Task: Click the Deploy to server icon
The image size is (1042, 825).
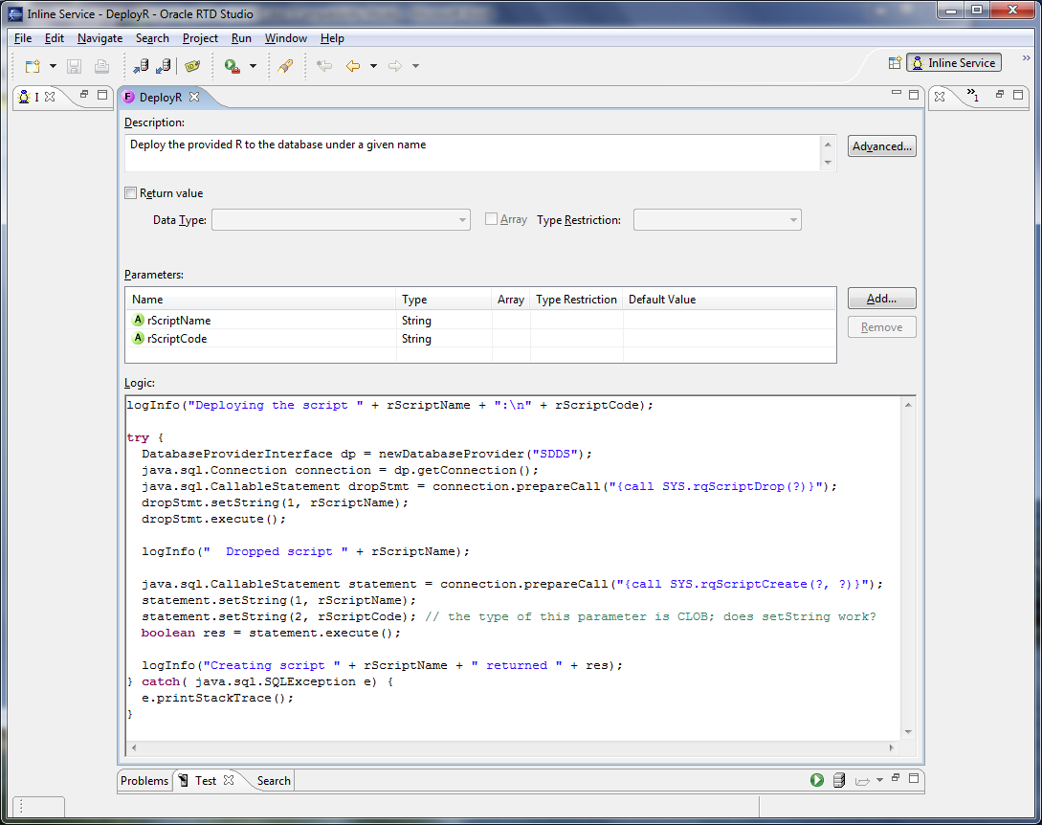Action: [x=140, y=66]
